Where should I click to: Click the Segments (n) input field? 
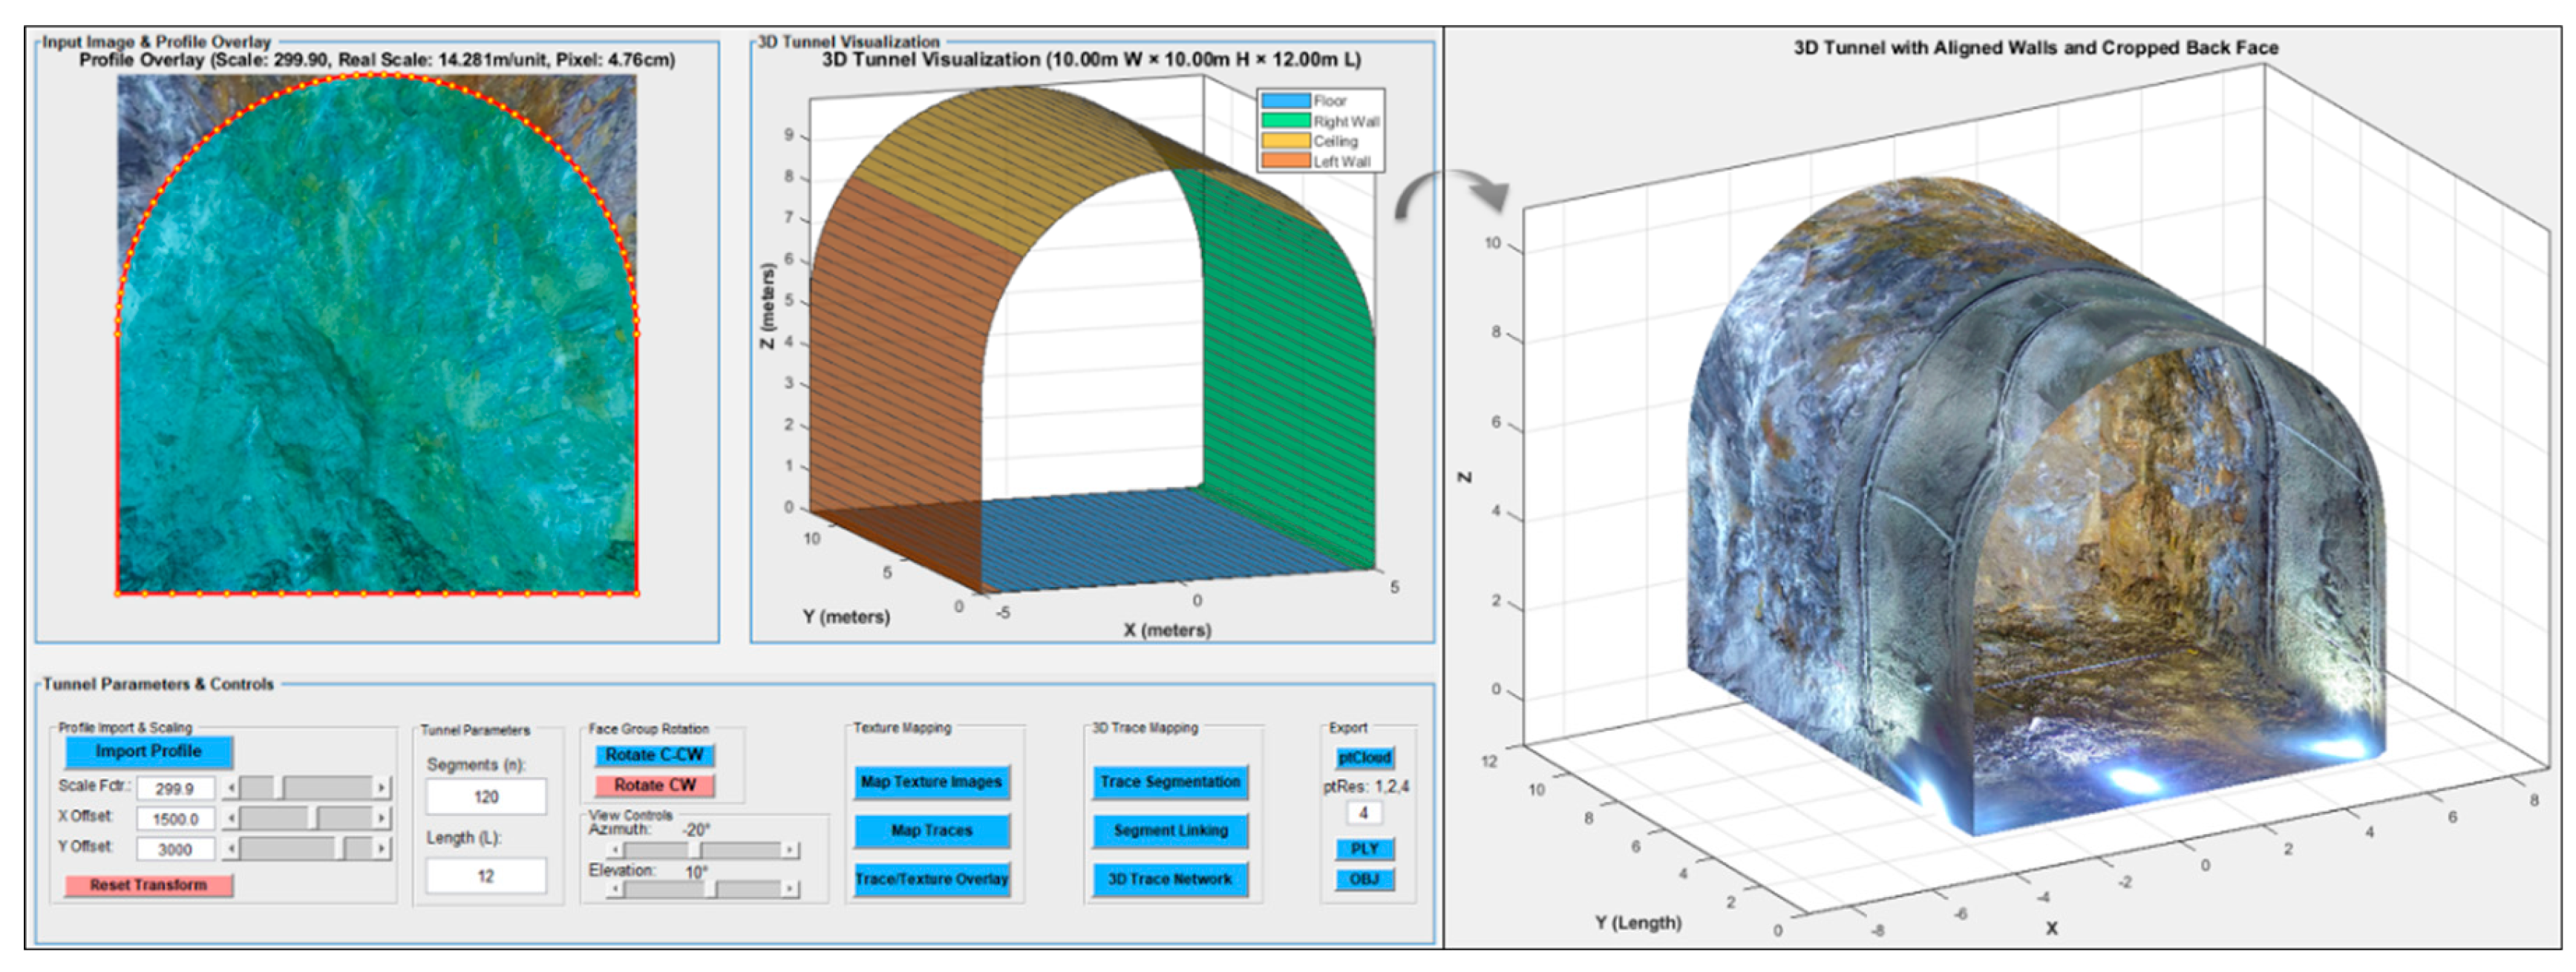486,797
